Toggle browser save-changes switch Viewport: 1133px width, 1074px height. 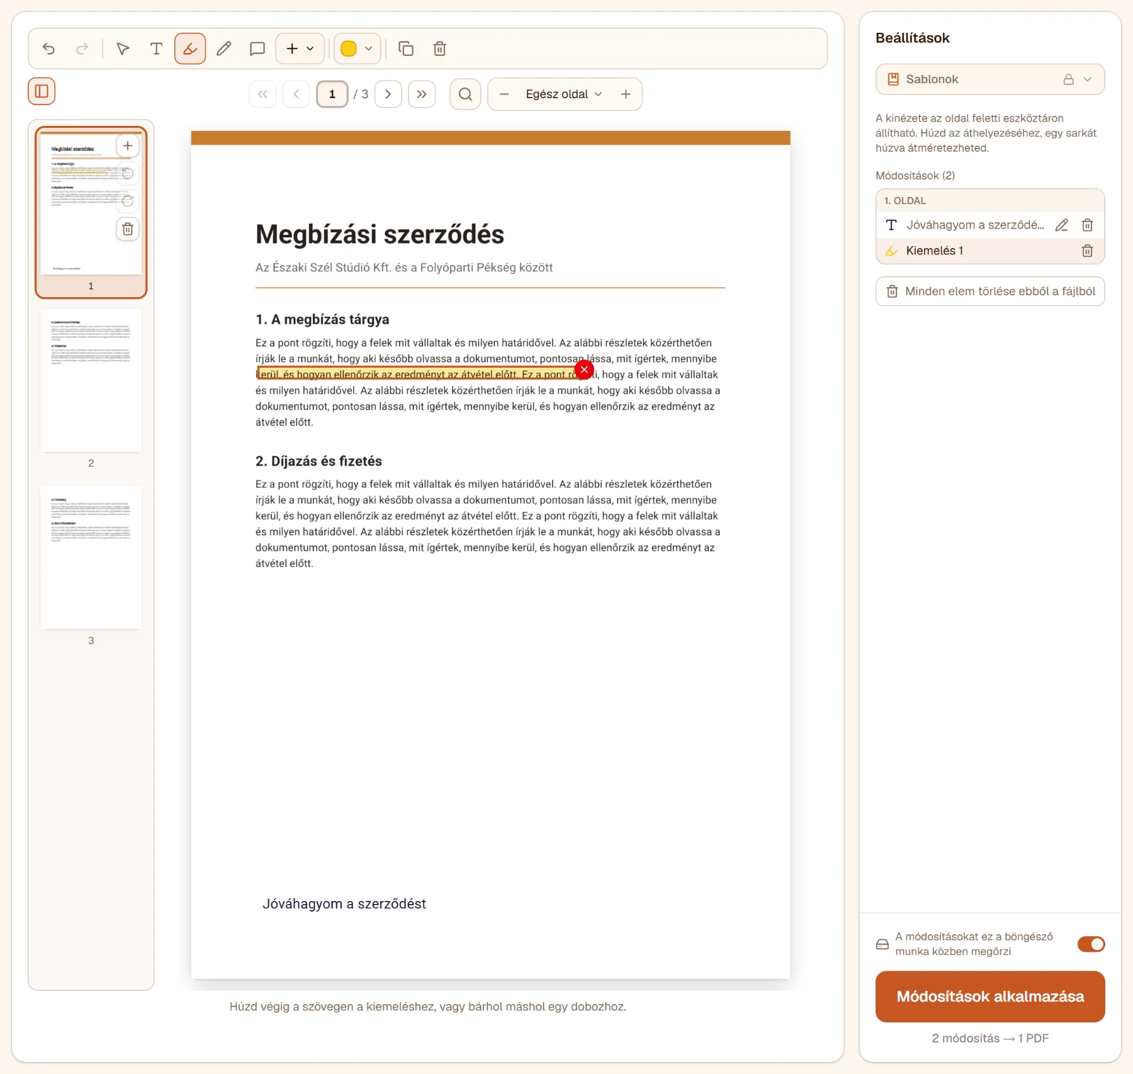pos(1091,944)
